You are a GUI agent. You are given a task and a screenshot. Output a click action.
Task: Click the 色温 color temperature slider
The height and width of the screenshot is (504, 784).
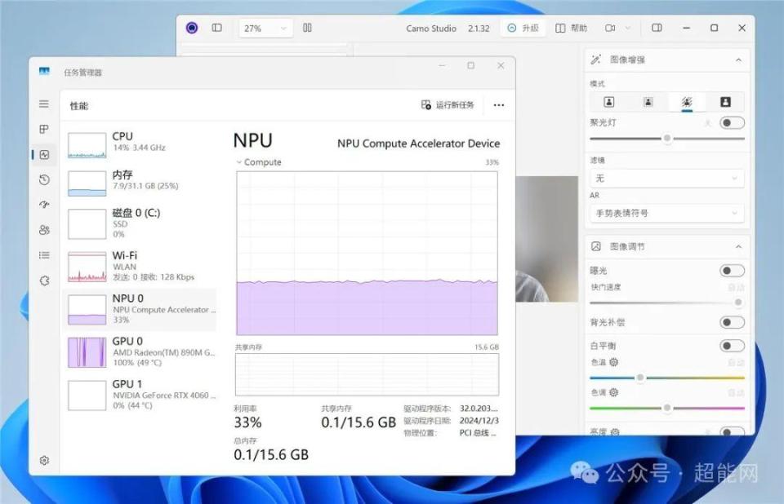coord(666,378)
